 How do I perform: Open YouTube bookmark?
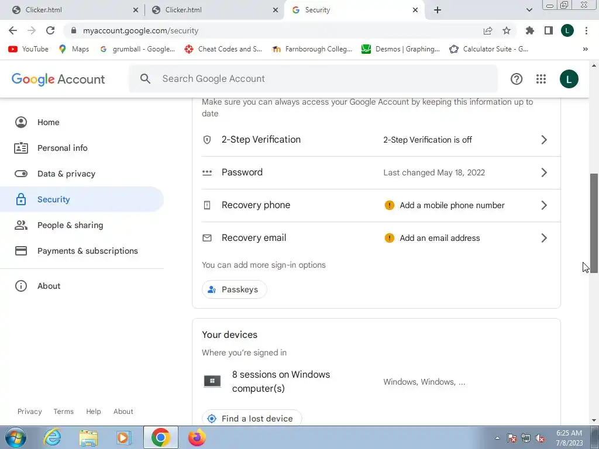[28, 49]
